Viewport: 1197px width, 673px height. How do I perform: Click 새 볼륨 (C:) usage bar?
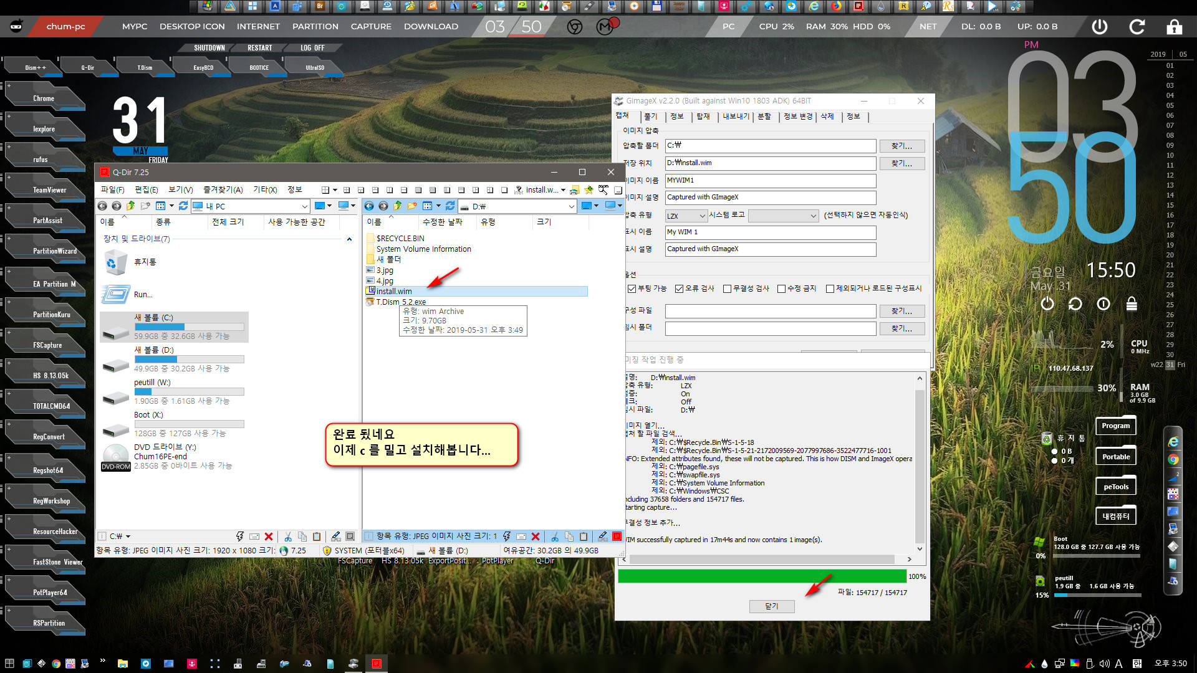pyautogui.click(x=189, y=327)
